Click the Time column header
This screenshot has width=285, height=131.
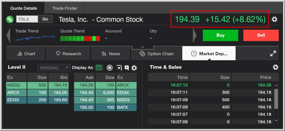(x=169, y=77)
